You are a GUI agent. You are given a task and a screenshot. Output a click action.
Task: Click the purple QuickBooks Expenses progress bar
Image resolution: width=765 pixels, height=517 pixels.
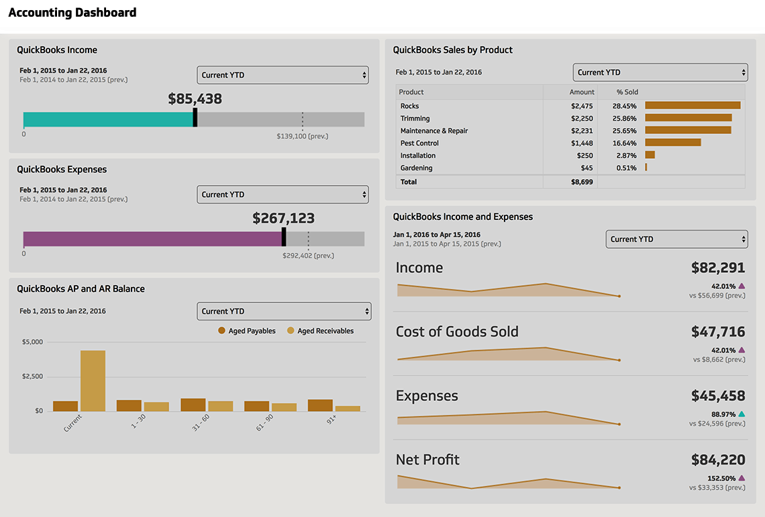(x=153, y=239)
